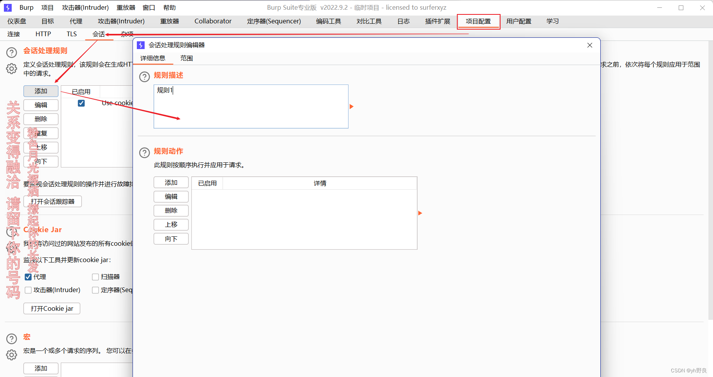Click 添加 button under 规则动作
Screen dimensions: 713x377
171,183
